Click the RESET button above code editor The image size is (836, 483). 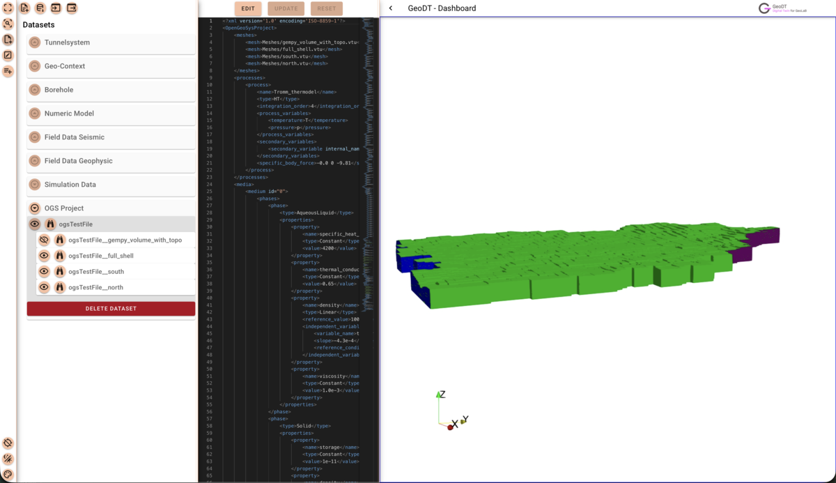pyautogui.click(x=326, y=8)
